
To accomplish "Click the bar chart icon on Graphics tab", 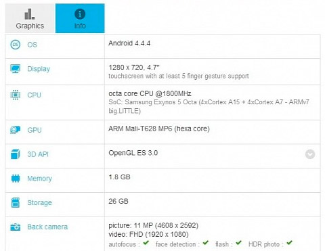I will click(30, 14).
